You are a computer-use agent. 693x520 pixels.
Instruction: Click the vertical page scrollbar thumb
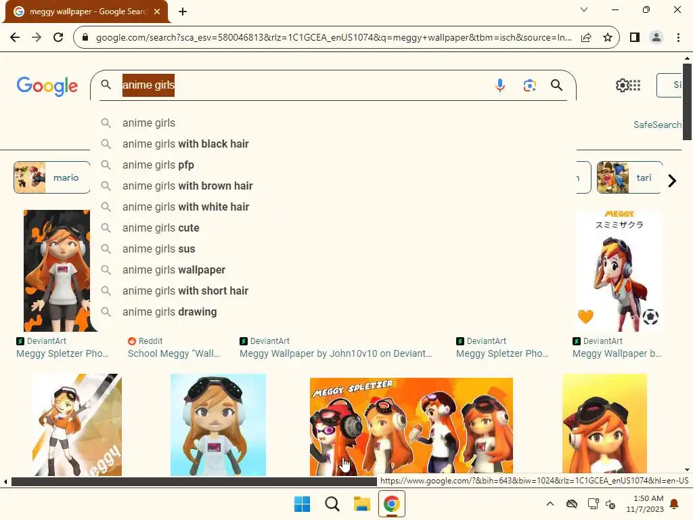pyautogui.click(x=687, y=102)
